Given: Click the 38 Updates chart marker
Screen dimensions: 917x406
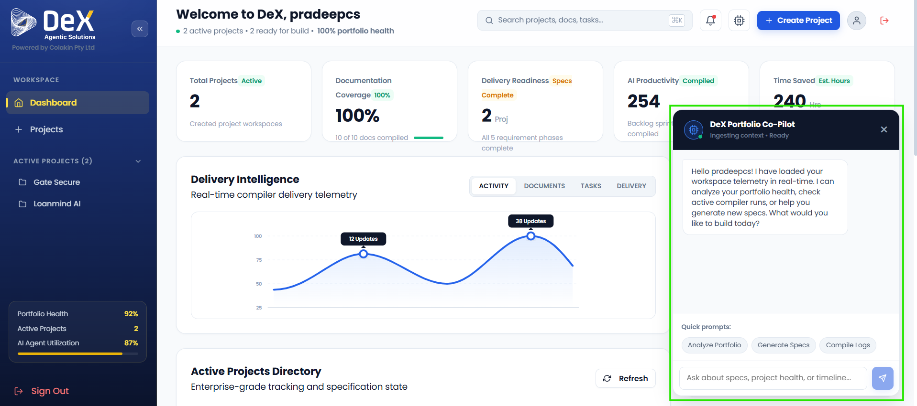Looking at the screenshot, I should [x=531, y=236].
